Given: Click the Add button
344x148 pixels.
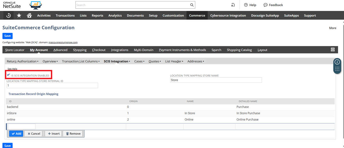Looking at the screenshot, I should coord(16,134).
